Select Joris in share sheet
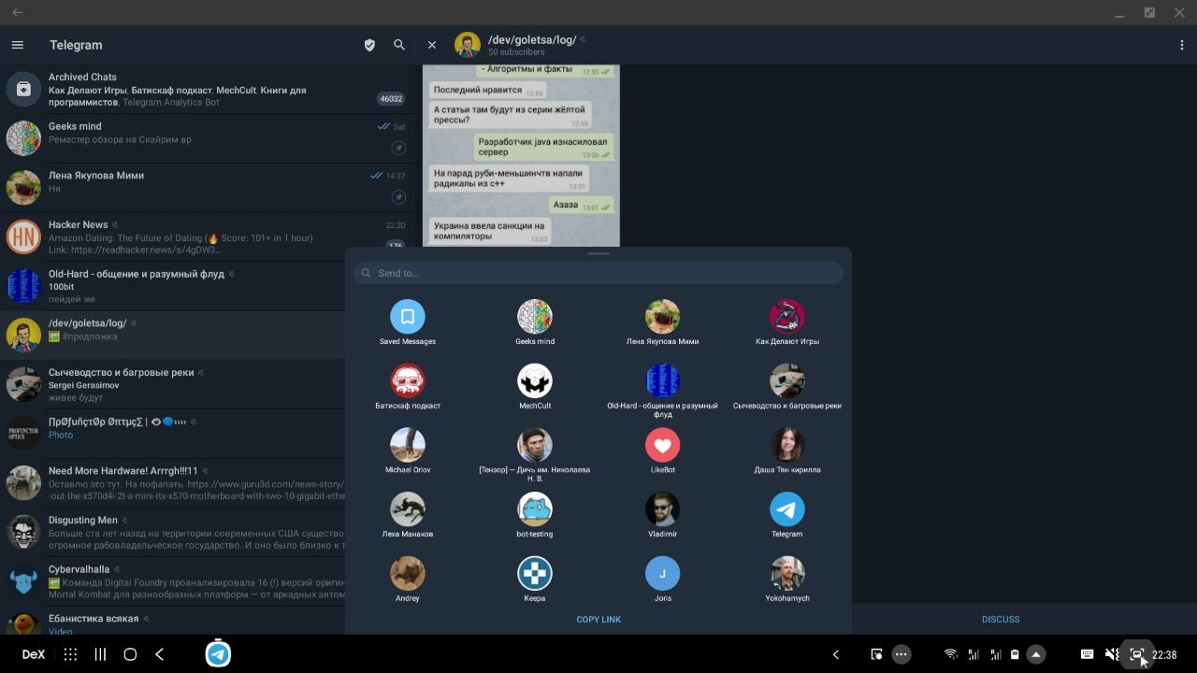This screenshot has height=673, width=1197. tap(662, 580)
